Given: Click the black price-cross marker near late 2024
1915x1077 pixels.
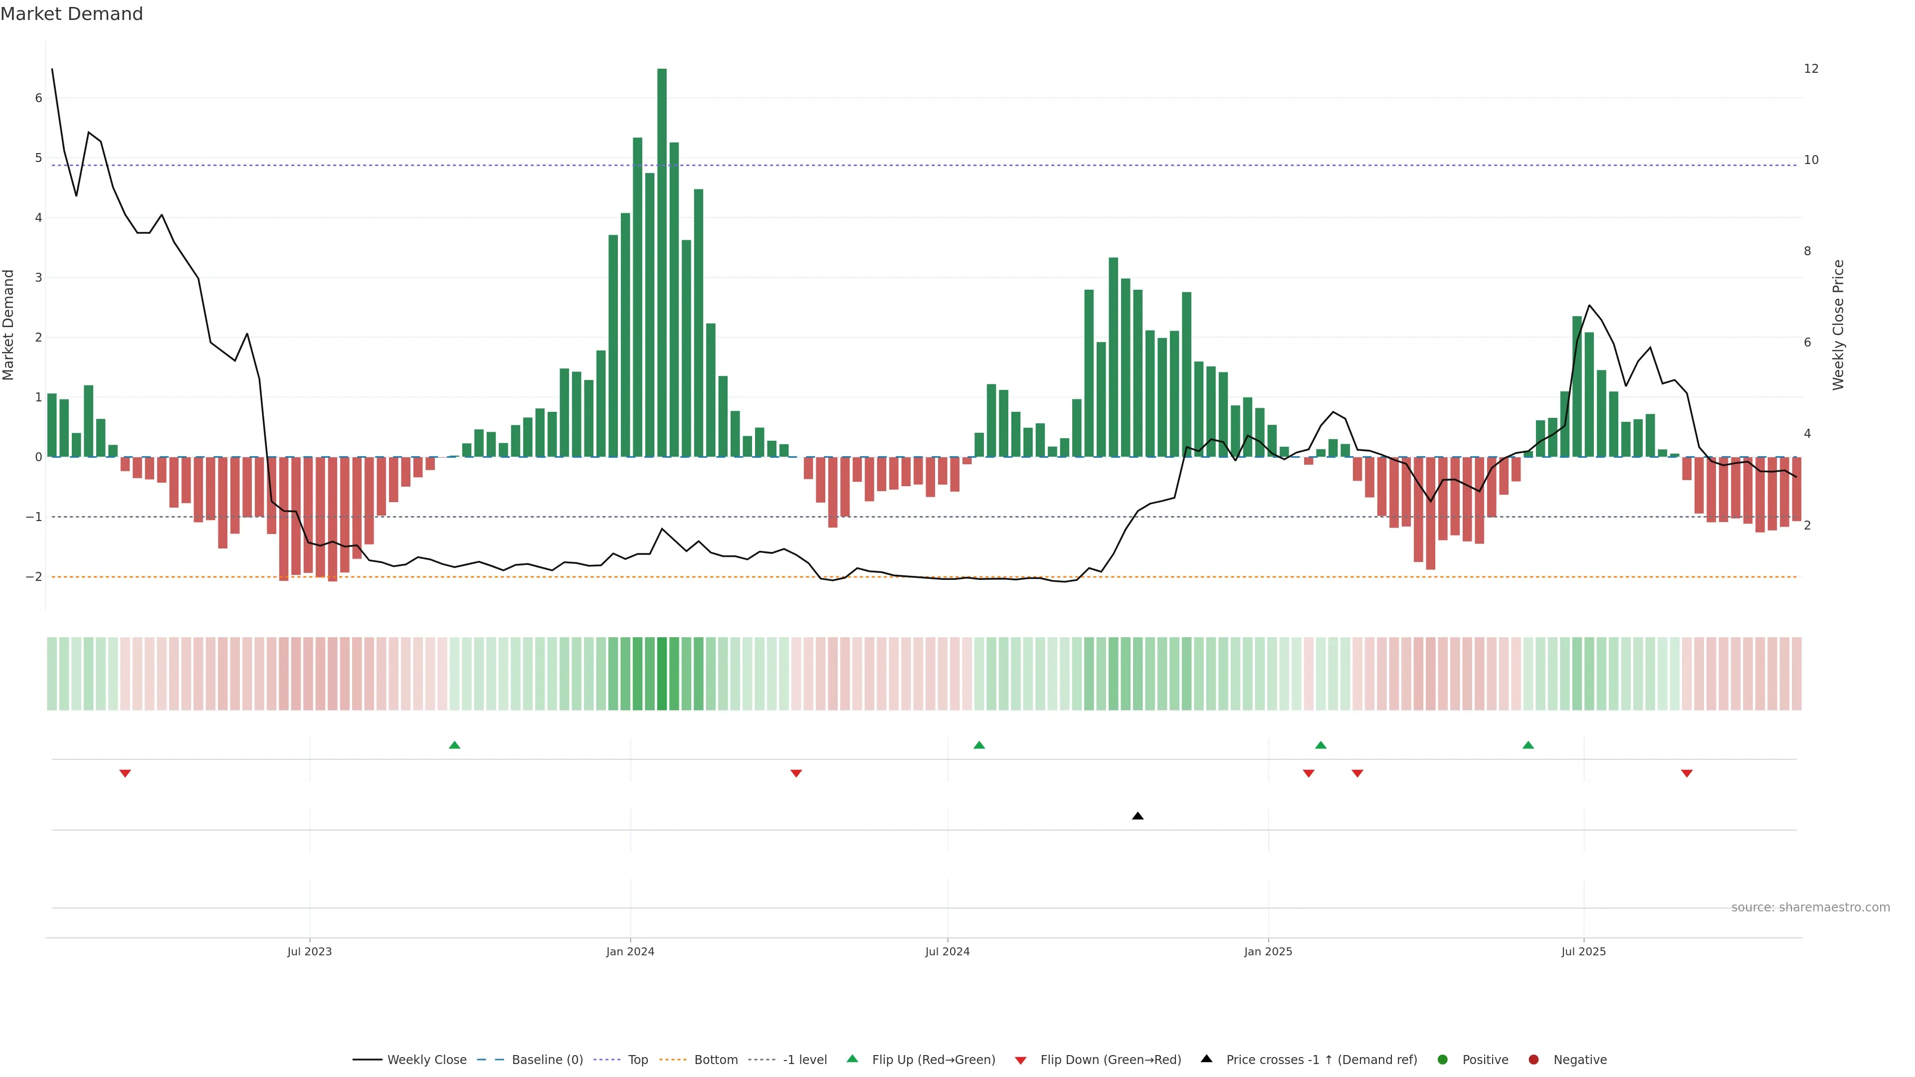Looking at the screenshot, I should click(x=1138, y=816).
